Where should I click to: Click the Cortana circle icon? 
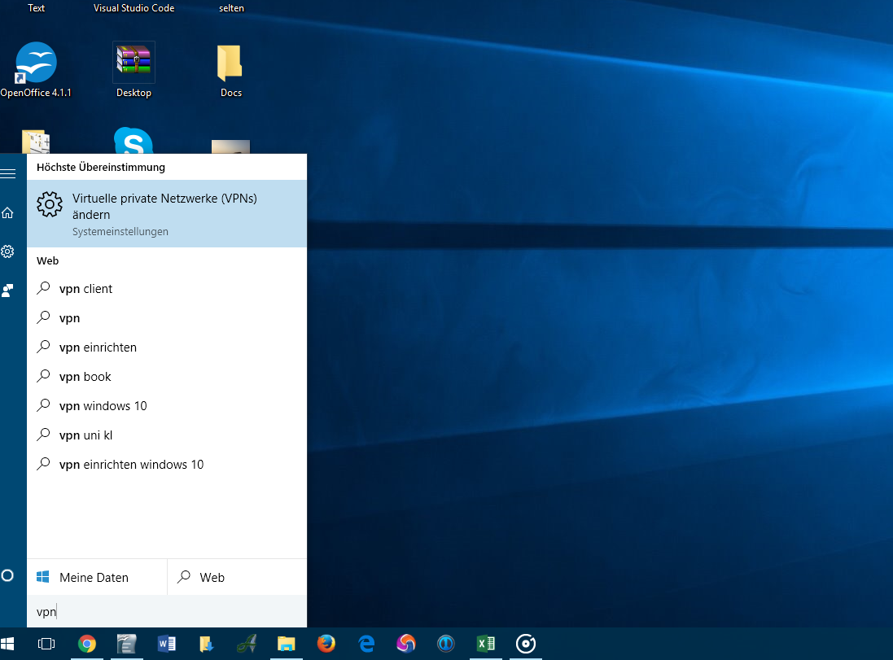[7, 575]
